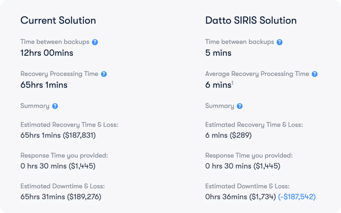Click Summary help icon under Datto SIRIS Solution

pos(240,106)
